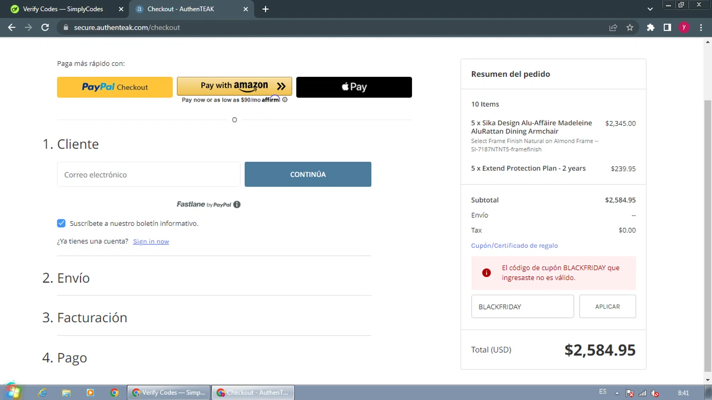Viewport: 712px width, 400px height.
Task: Open media player taskbar icon
Action: 90,393
